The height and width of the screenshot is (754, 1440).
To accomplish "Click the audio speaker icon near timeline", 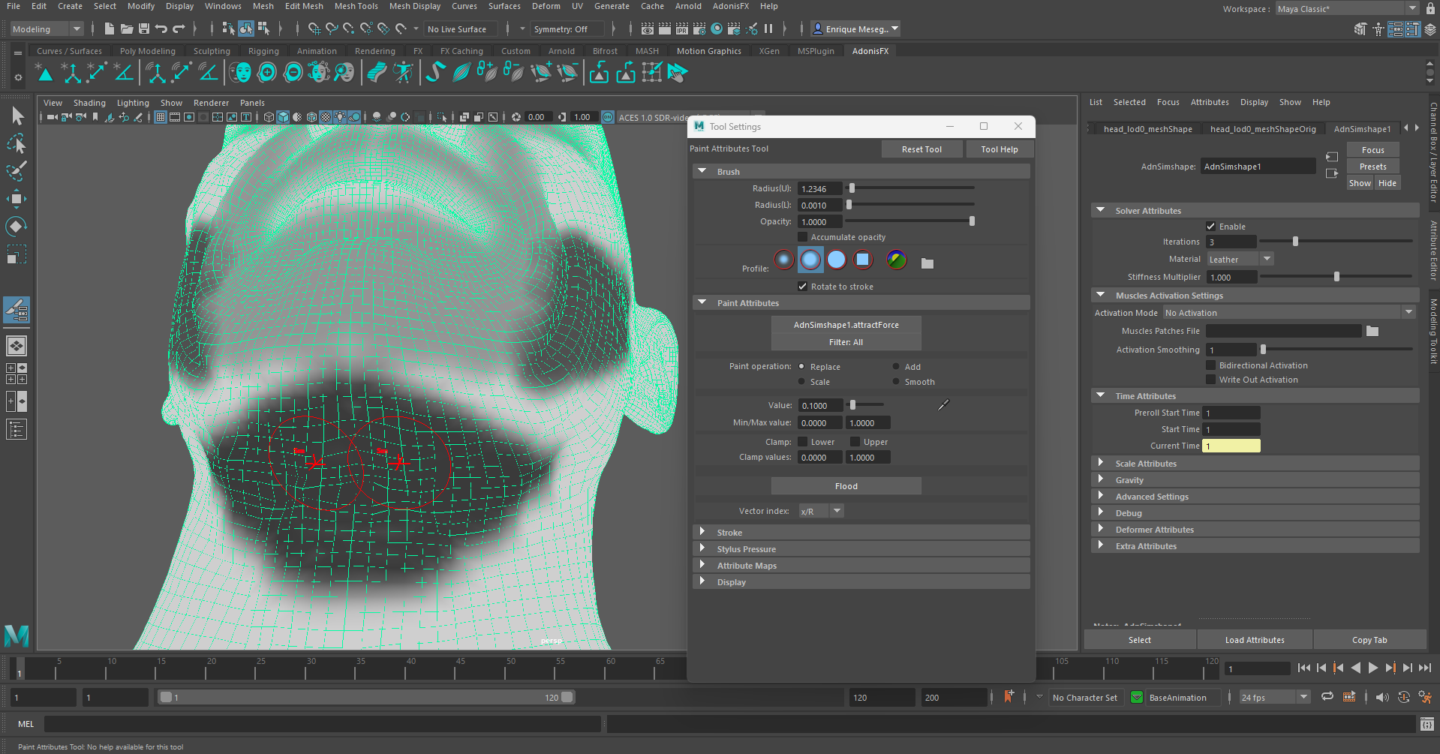I will tap(1382, 697).
